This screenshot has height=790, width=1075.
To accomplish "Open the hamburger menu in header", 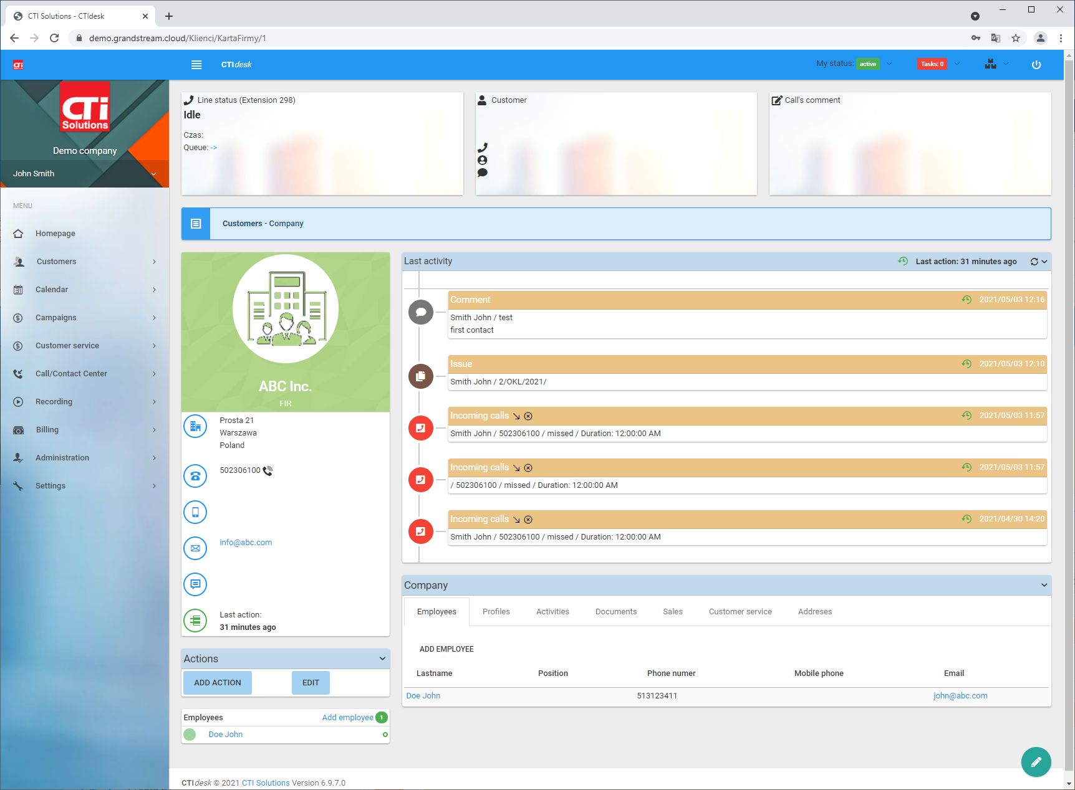I will pos(196,65).
